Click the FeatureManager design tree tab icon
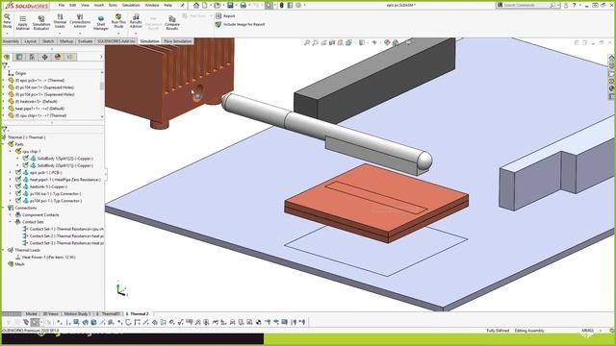 click(x=7, y=57)
